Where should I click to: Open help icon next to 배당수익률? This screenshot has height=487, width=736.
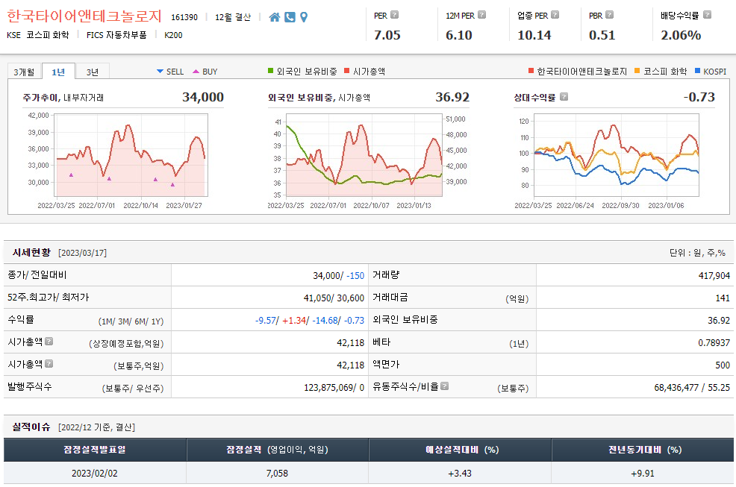coord(708,15)
